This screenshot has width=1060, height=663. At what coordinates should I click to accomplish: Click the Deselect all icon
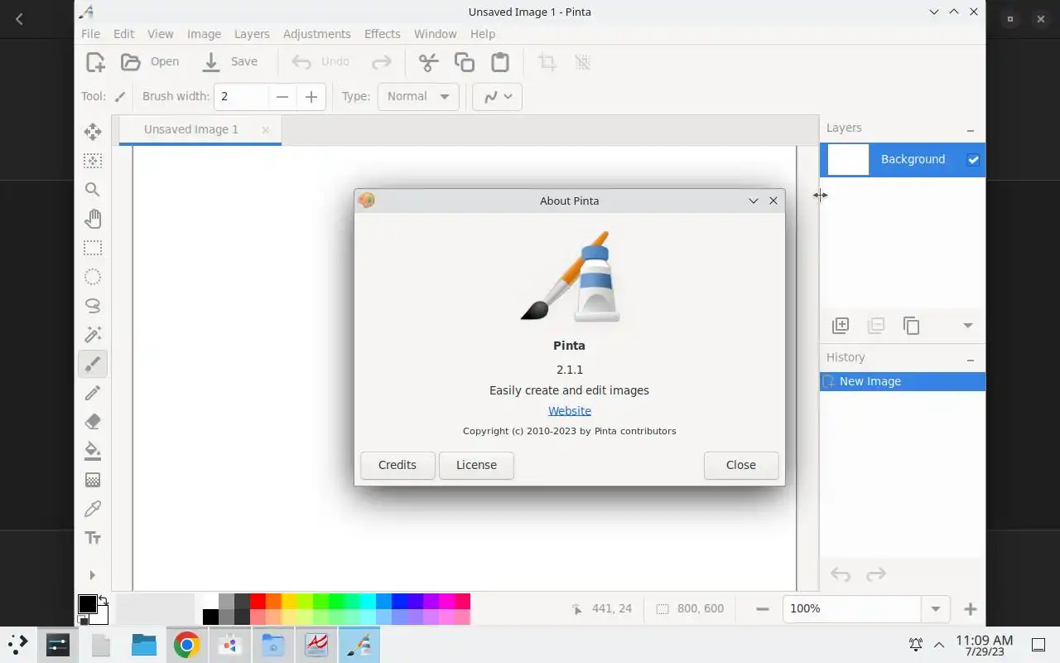[x=582, y=62]
